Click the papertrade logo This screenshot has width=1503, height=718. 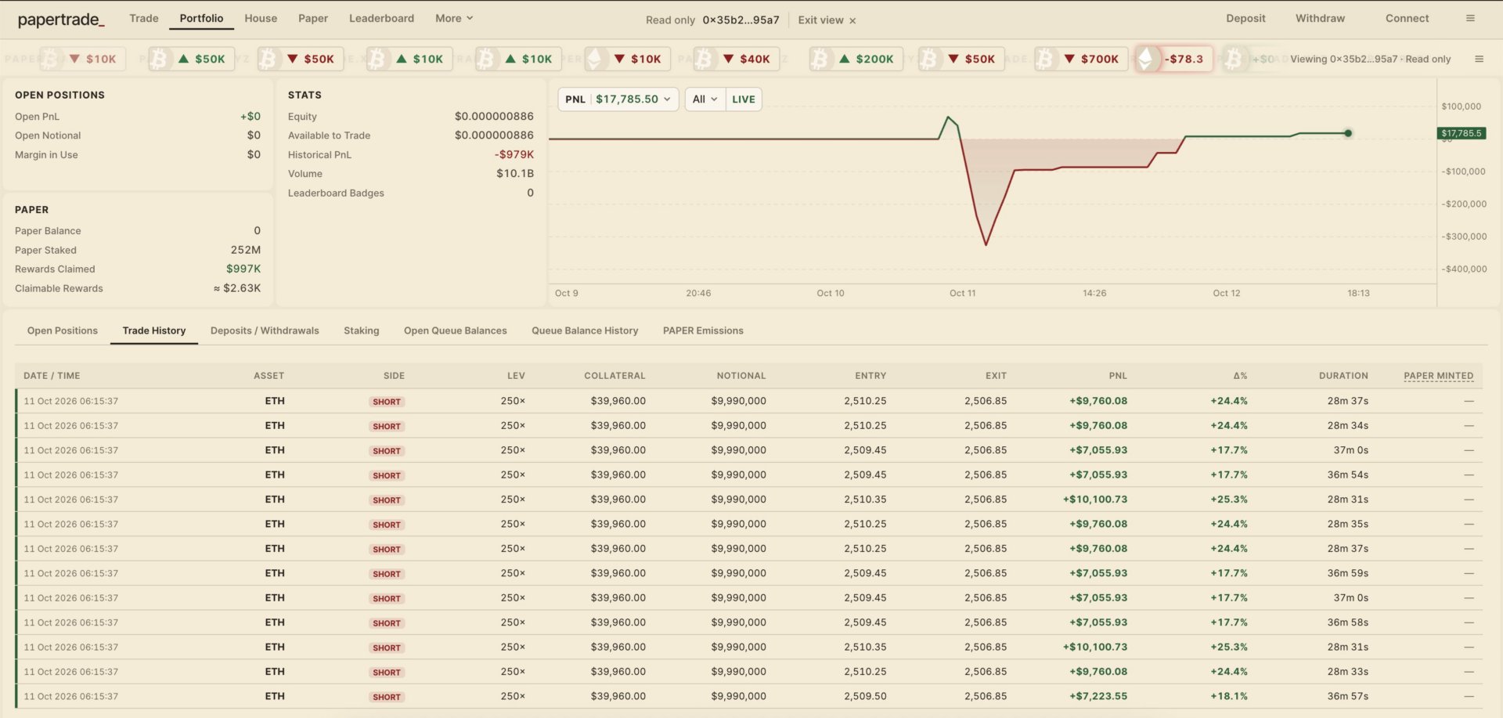61,20
